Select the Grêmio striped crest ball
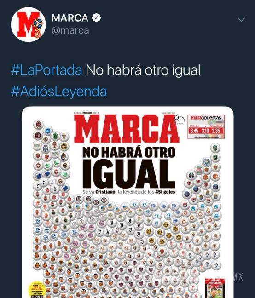This screenshot has height=298, width=255. pyautogui.click(x=191, y=175)
